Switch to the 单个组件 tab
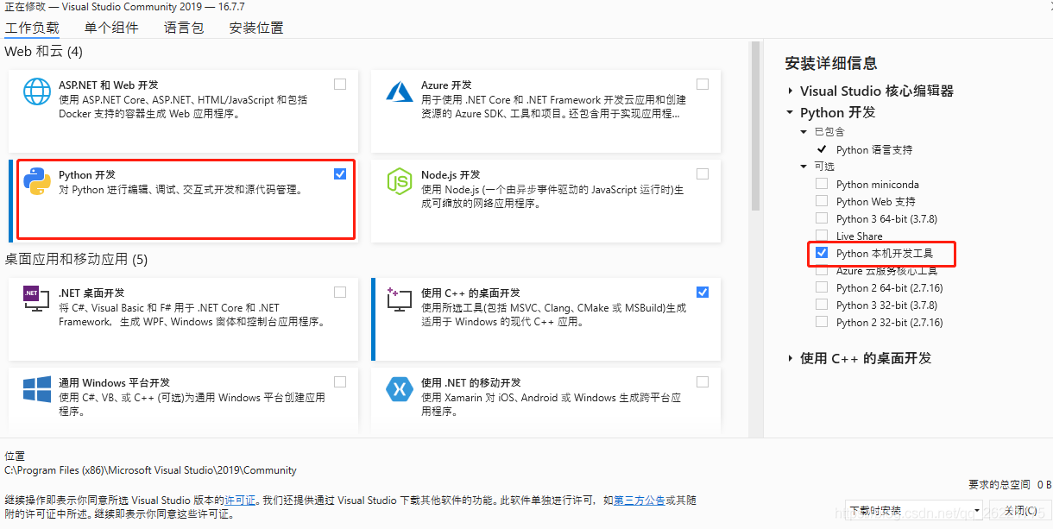 [111, 28]
